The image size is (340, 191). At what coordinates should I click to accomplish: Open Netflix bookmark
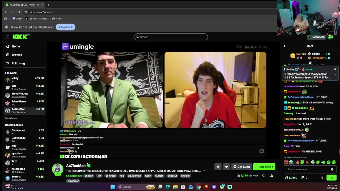point(57,19)
